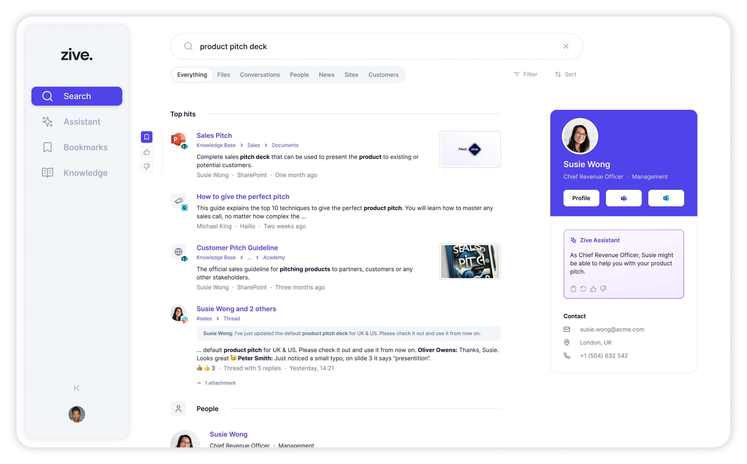
Task: Click Susie Wong's profile photo in card
Action: [x=580, y=136]
